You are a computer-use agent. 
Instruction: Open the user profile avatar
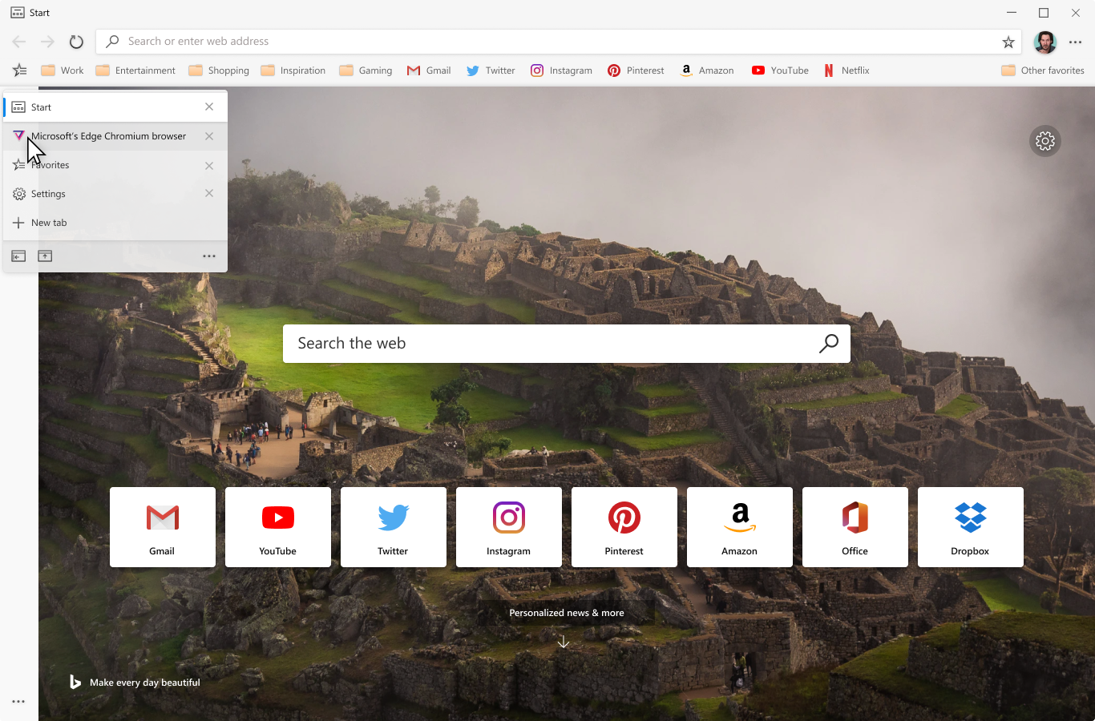coord(1044,42)
